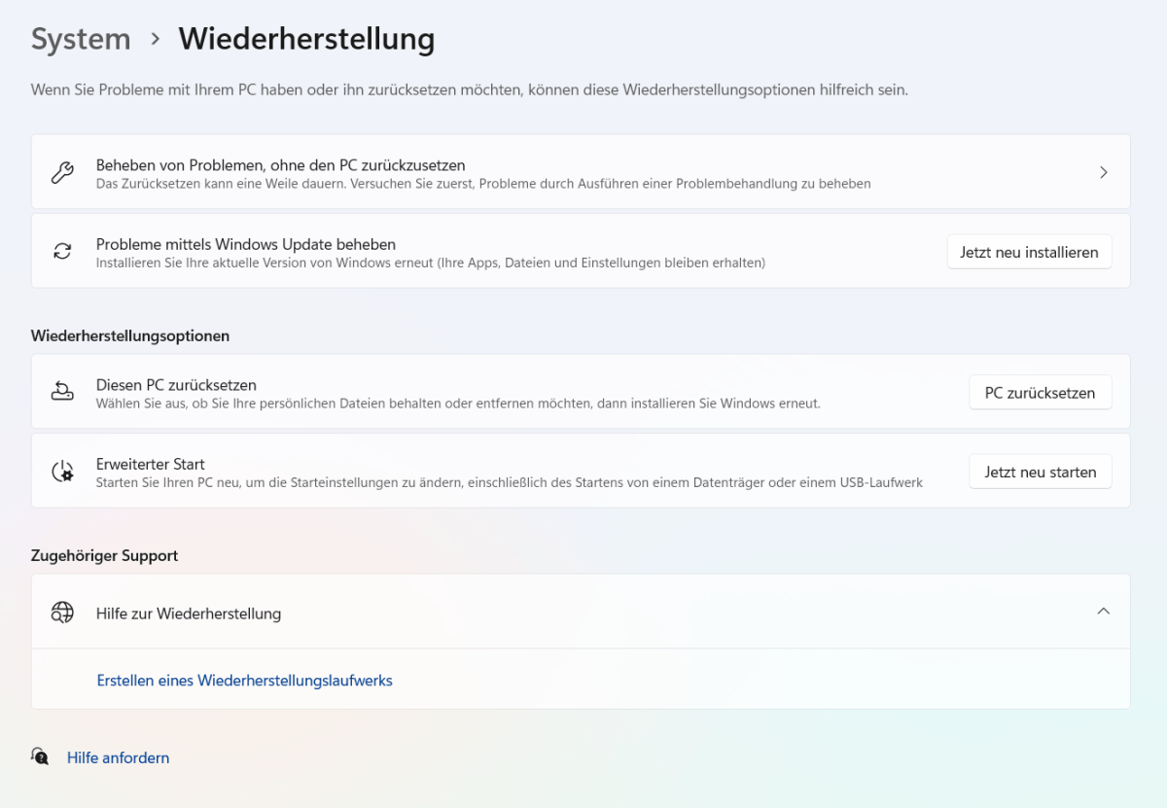
Task: Click the Hilfe zur Wiederherstellung header text
Action: pos(189,614)
